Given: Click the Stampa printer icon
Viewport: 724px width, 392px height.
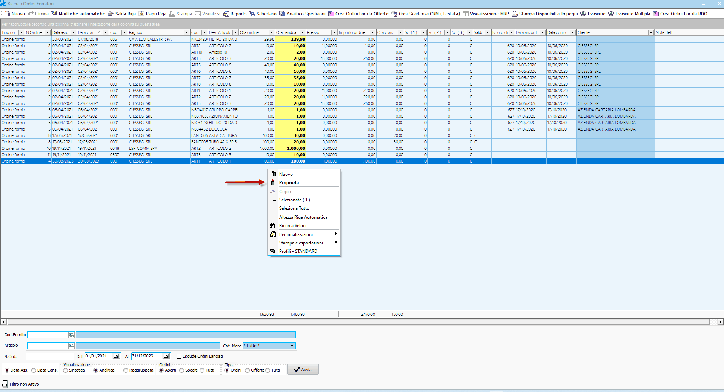Looking at the screenshot, I should (172, 14).
